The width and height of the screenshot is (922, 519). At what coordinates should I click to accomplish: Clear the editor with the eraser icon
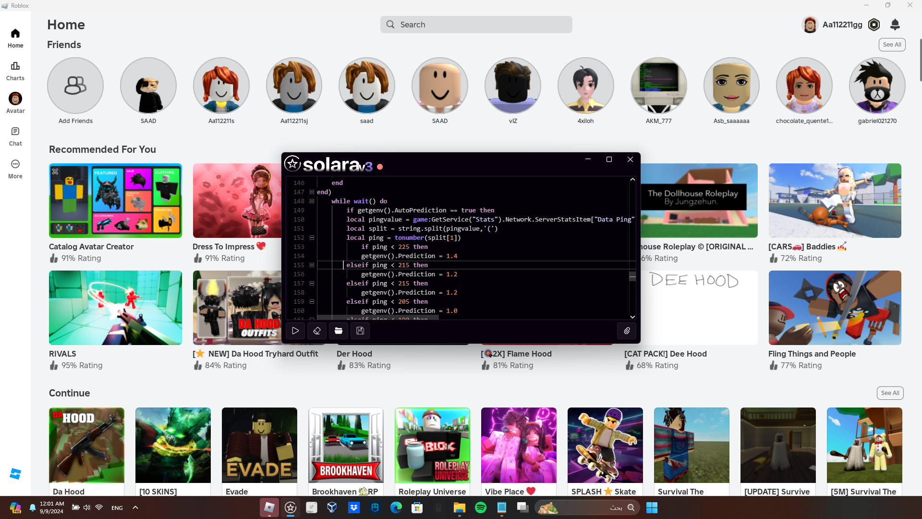[317, 331]
